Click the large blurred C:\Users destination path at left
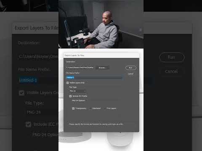Screen dimensions: 202x151 click(x=38, y=56)
